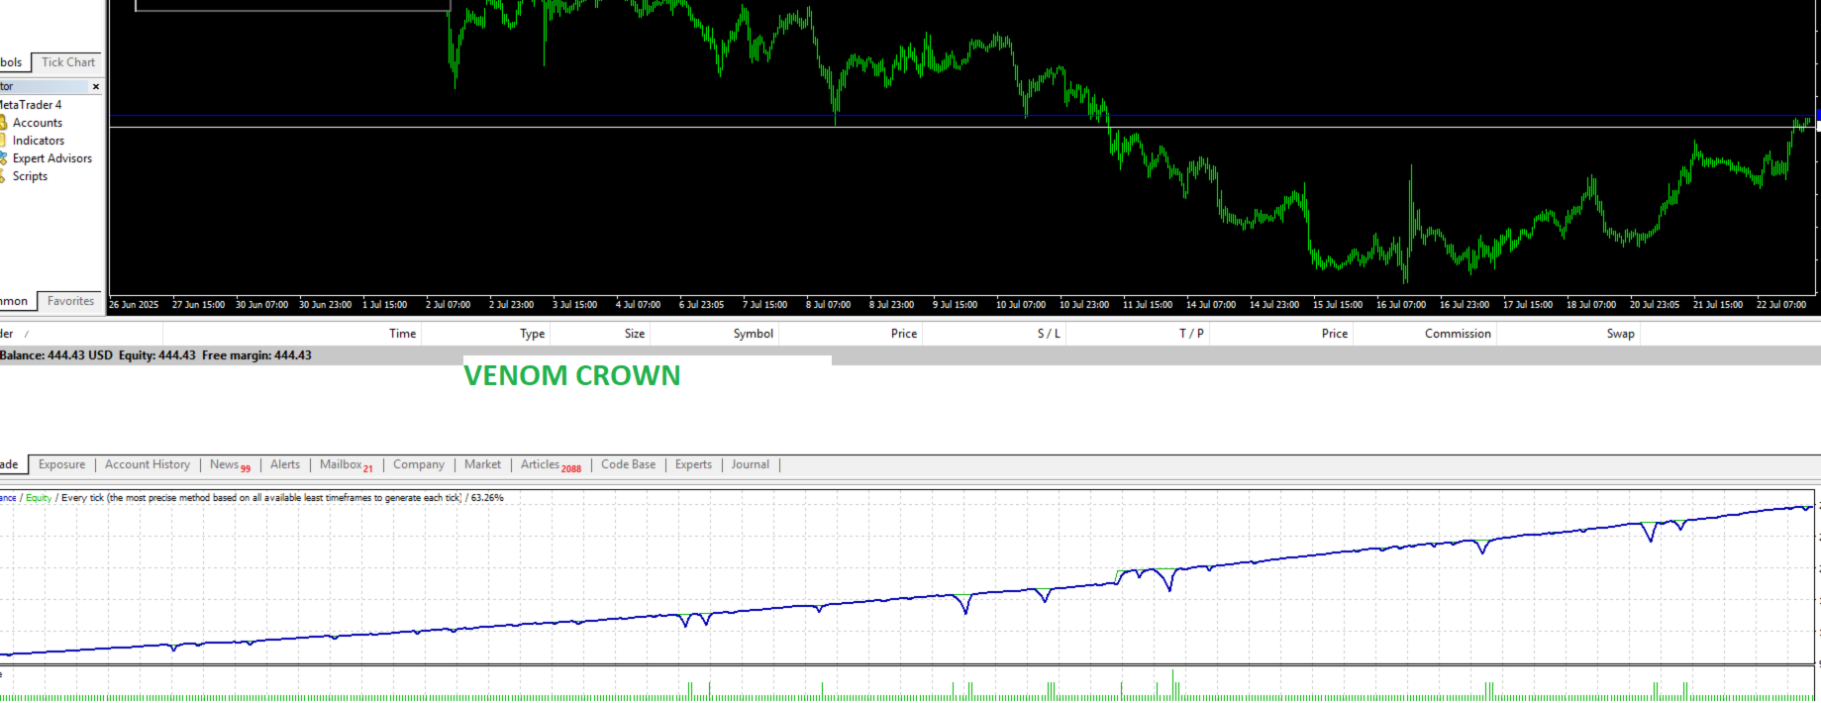Open the Company tab
1821x703 pixels.
tap(419, 464)
